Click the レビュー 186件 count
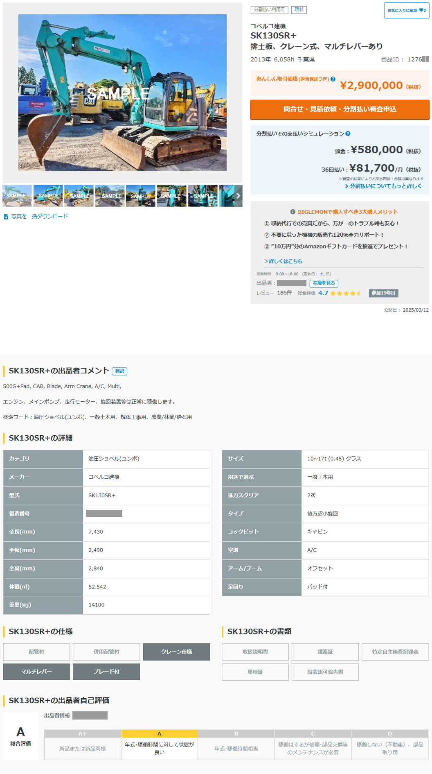432x774 pixels. click(274, 293)
